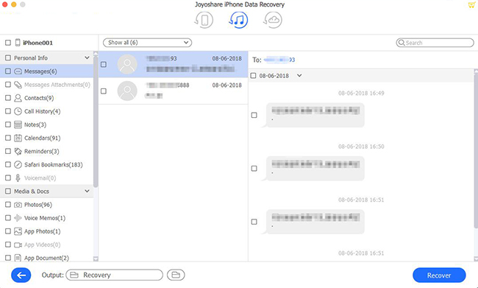Open the output folder browse icon

(176, 275)
